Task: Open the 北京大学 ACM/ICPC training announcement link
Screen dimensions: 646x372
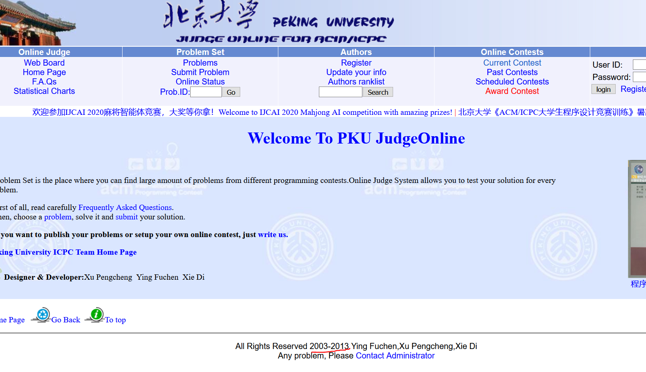Action: 552,112
